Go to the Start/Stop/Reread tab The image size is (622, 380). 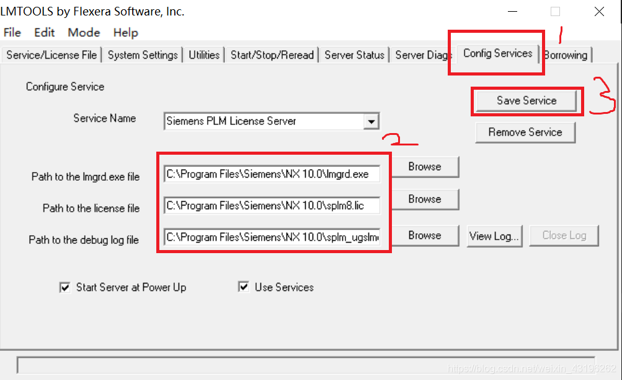272,55
